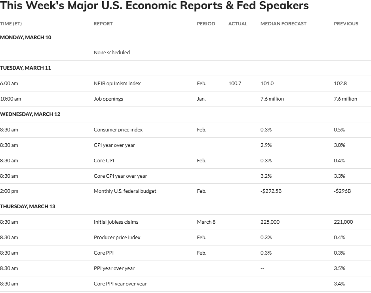Open Initial jobless claims report

[116, 222]
